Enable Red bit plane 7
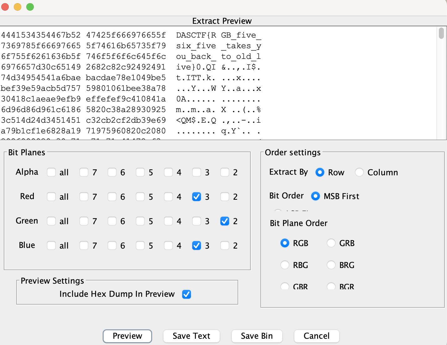 (x=84, y=197)
